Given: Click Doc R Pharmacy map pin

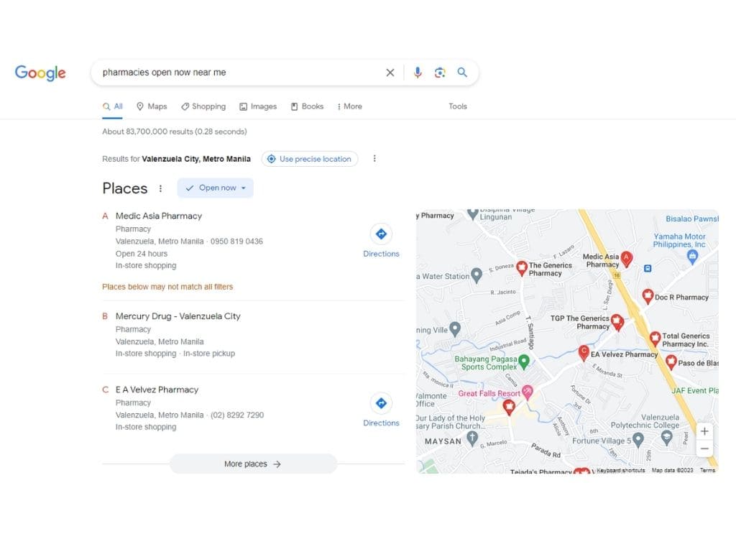Looking at the screenshot, I should pyautogui.click(x=648, y=296).
